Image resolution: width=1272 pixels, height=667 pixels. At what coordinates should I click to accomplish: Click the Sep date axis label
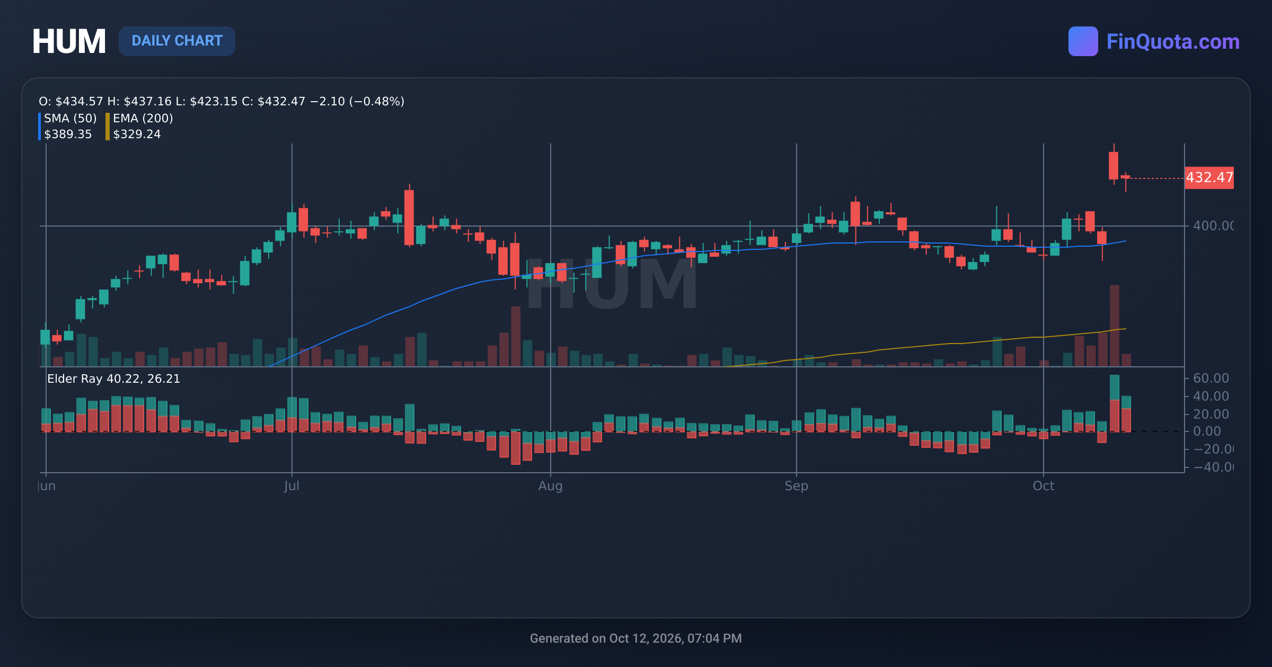[x=796, y=486]
